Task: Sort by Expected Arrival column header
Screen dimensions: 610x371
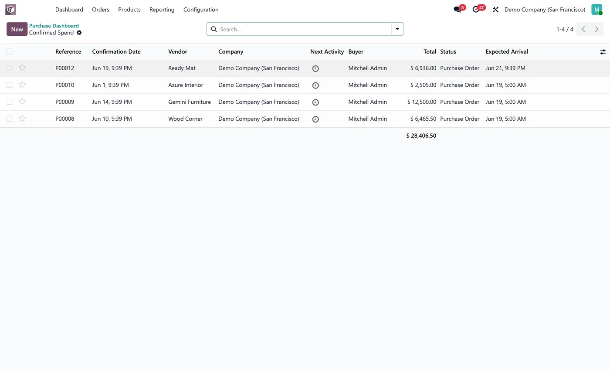Action: pos(507,51)
